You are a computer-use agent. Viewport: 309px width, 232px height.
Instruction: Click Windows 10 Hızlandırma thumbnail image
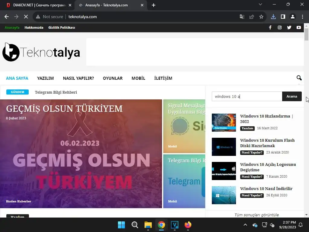[224, 123]
